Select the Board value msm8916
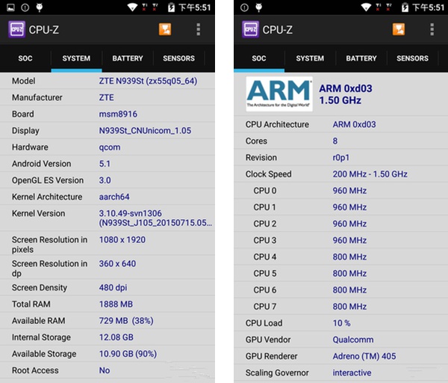Viewport: 448px width, 383px height. pyautogui.click(x=118, y=114)
